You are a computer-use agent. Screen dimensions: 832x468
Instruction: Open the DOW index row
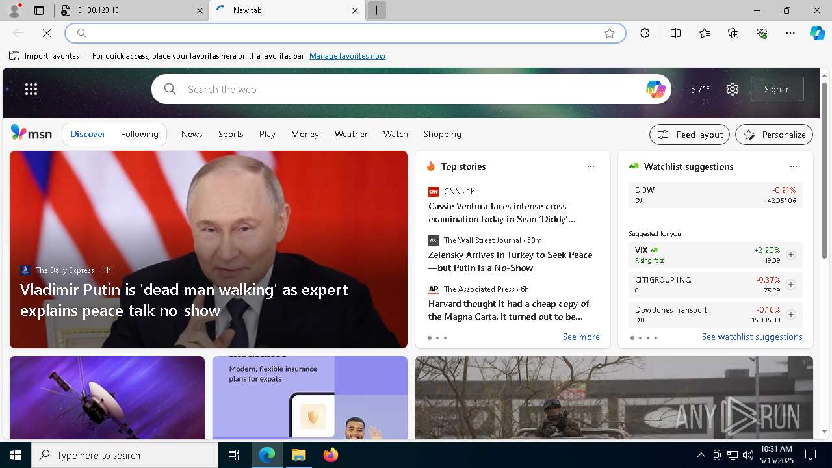716,195
